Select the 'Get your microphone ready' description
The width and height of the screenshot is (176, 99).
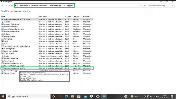51,56
